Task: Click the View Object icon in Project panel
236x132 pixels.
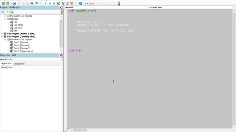Action: [x=7, y=12]
